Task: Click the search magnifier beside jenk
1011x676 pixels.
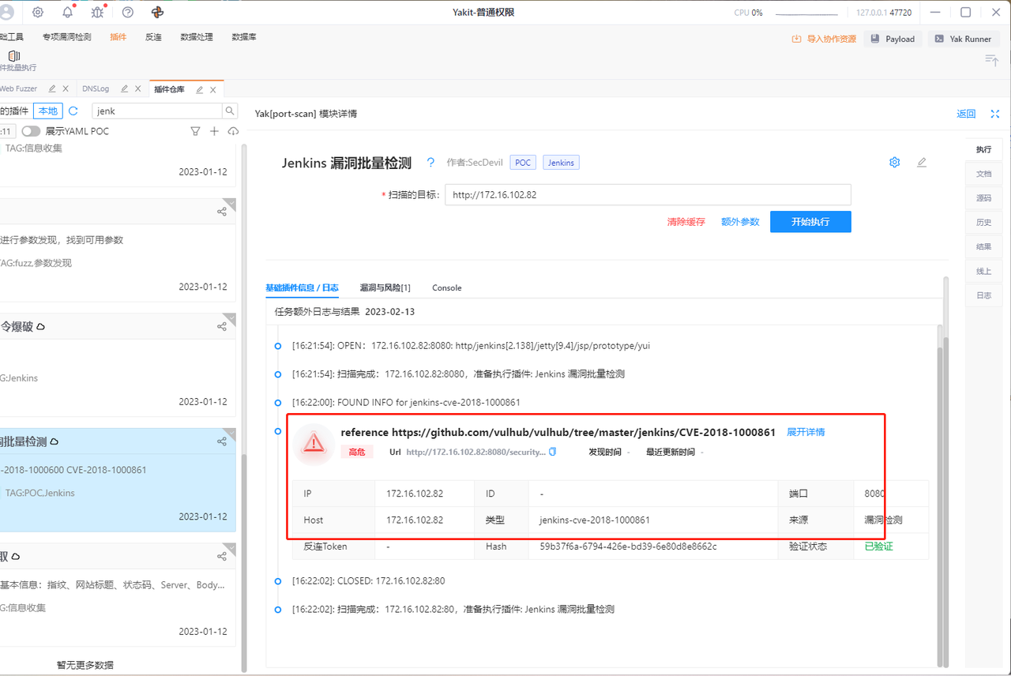Action: tap(229, 111)
